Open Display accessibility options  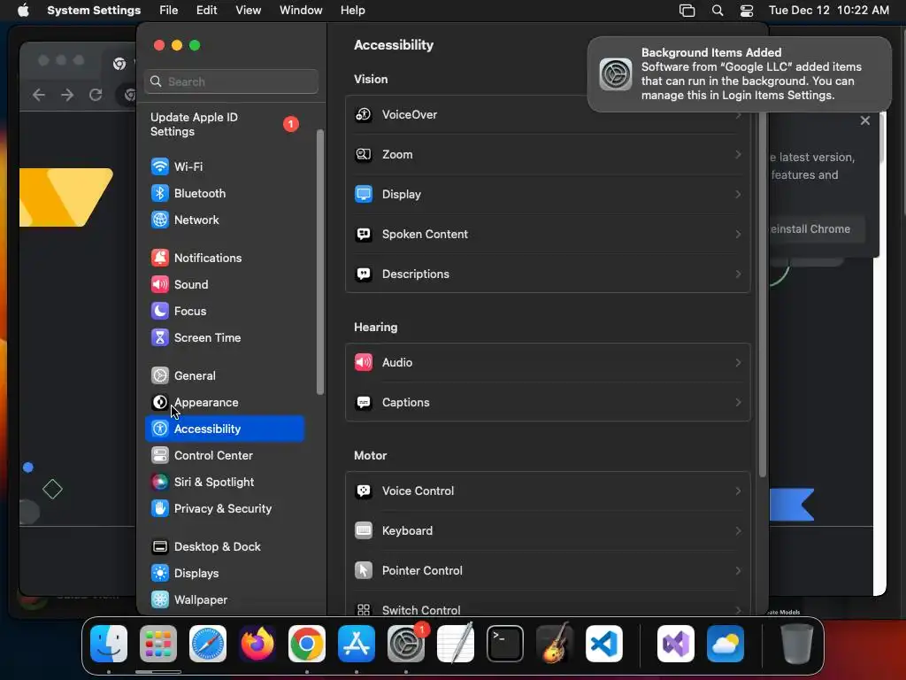(548, 194)
